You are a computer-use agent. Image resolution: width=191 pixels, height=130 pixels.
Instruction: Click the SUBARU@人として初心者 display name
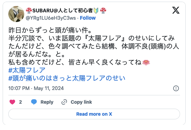(x=63, y=10)
